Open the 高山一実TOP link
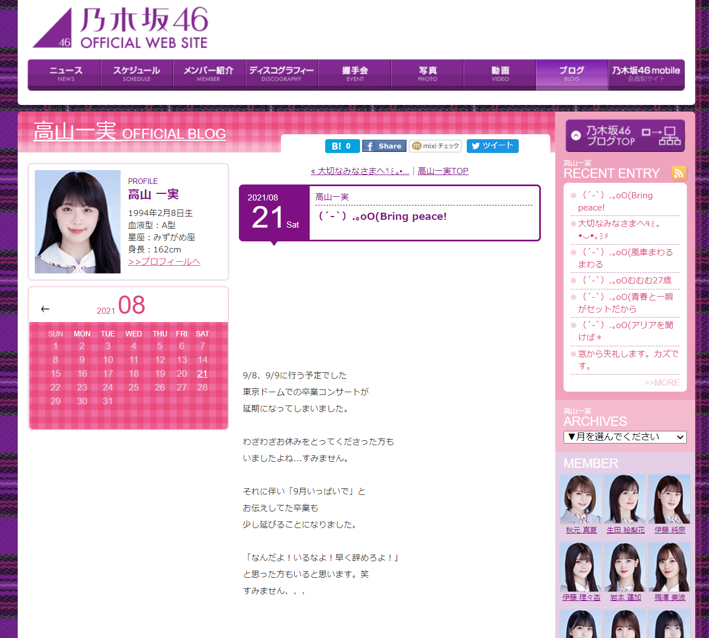Image resolution: width=709 pixels, height=638 pixels. click(x=443, y=171)
